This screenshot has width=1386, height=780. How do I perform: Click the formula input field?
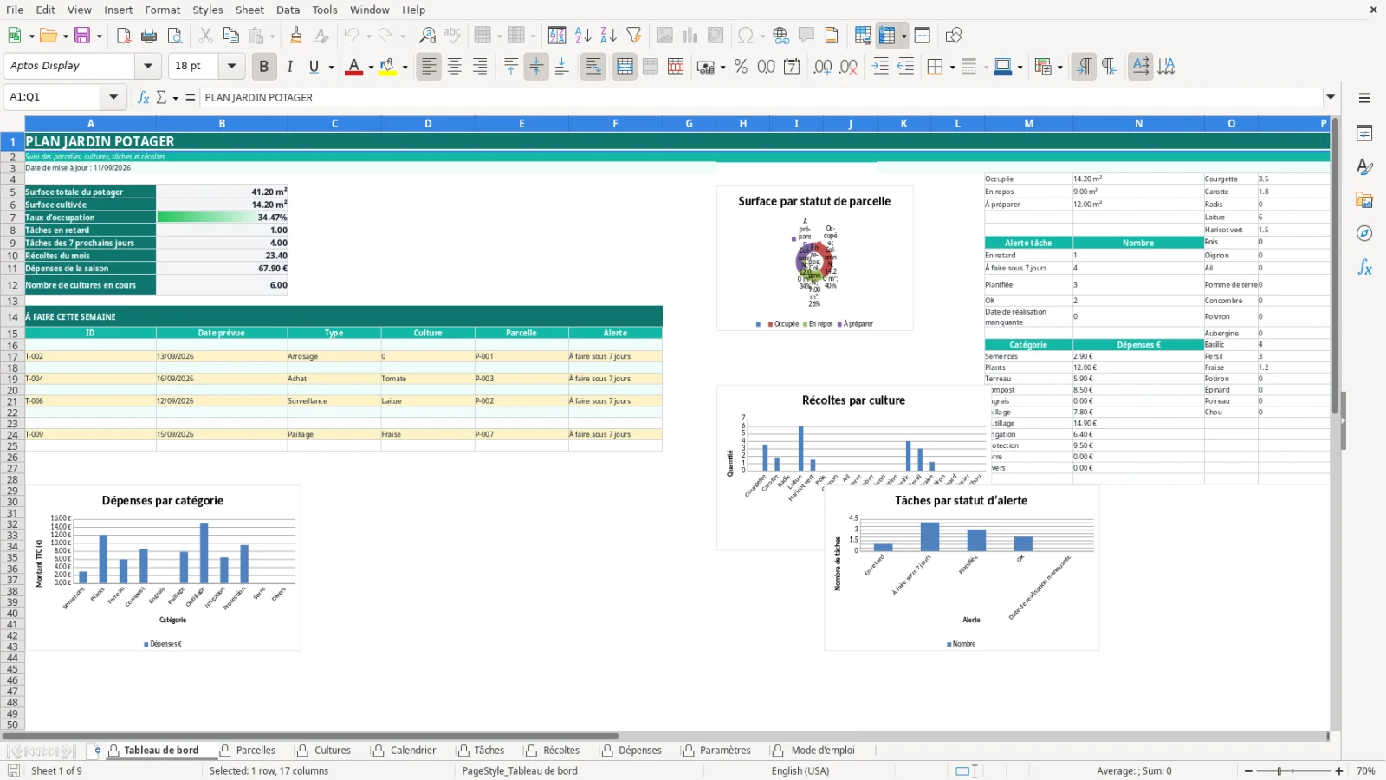click(x=761, y=97)
